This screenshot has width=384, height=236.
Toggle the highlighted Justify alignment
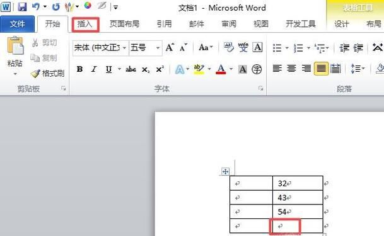click(x=321, y=69)
